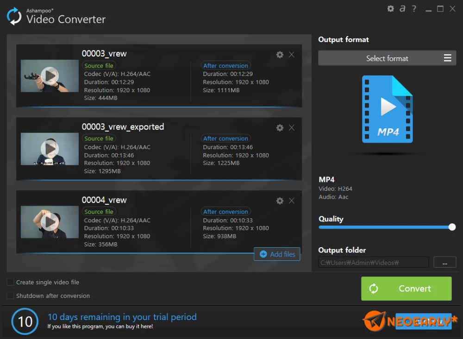The height and width of the screenshot is (339, 463).
Task: Remove 00004_vrew from the list
Action: (291, 201)
